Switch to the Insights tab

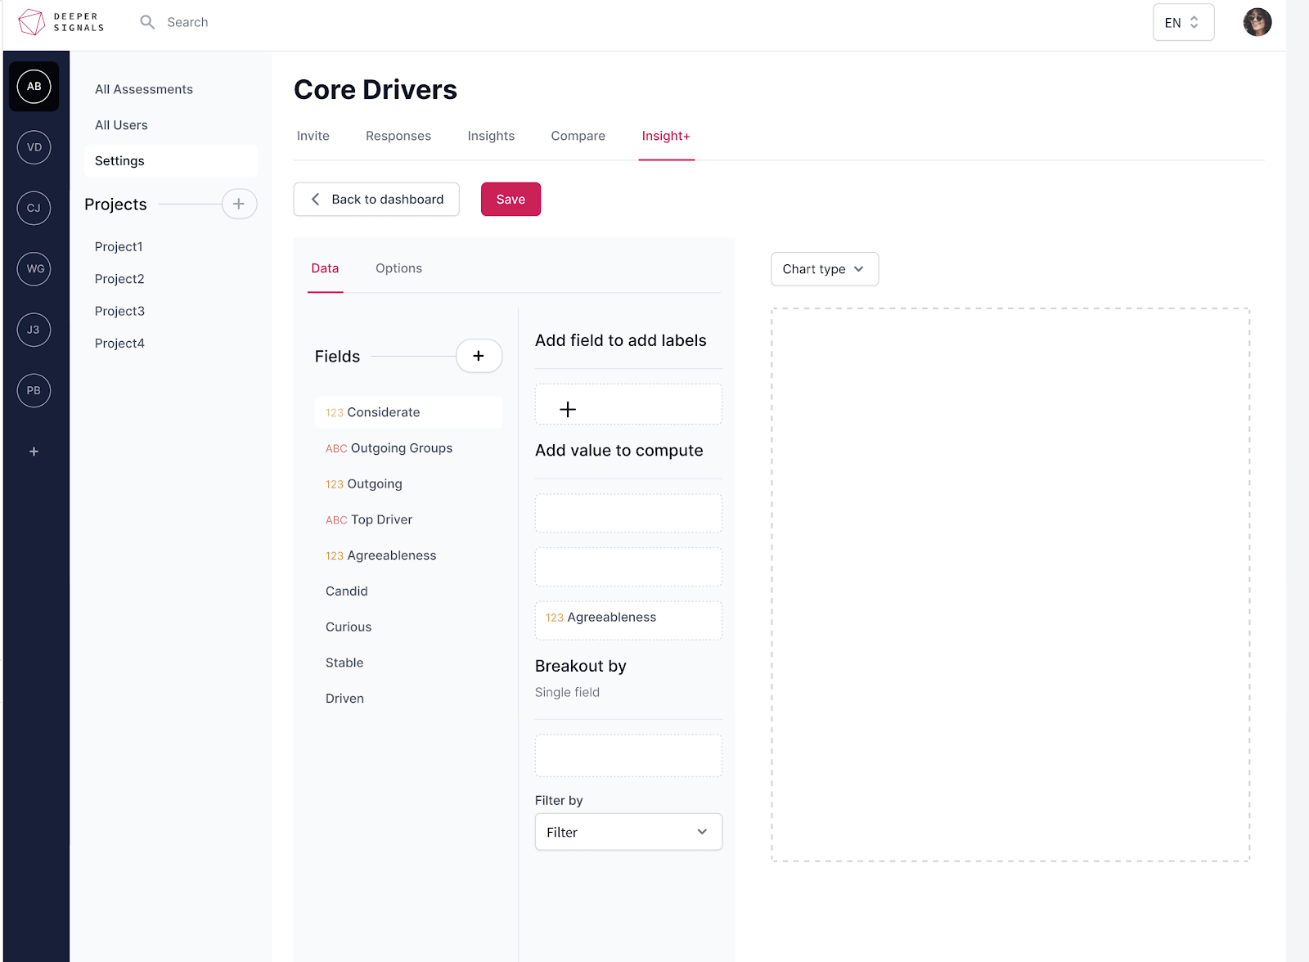pyautogui.click(x=491, y=136)
